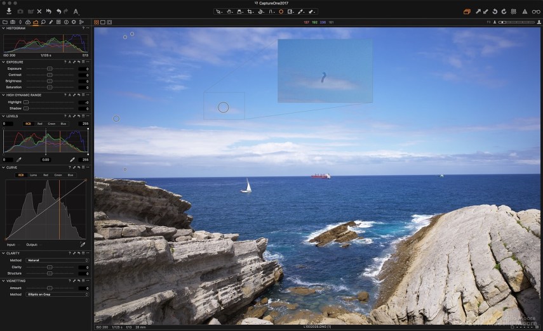Toggle proofing glasses icon
The image size is (543, 331).
[536, 11]
